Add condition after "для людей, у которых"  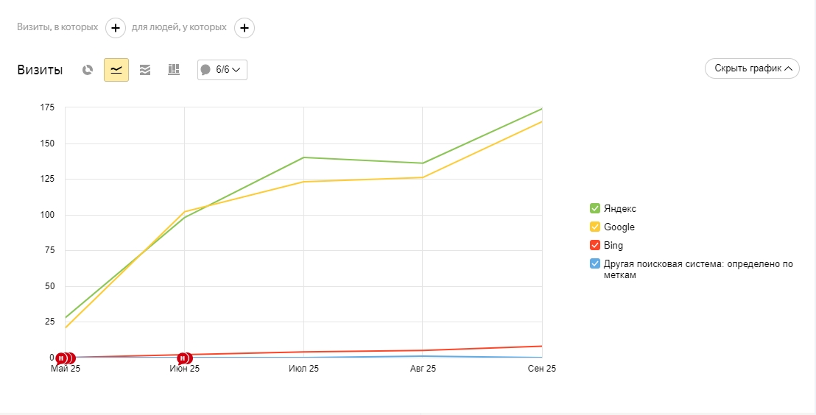point(245,28)
